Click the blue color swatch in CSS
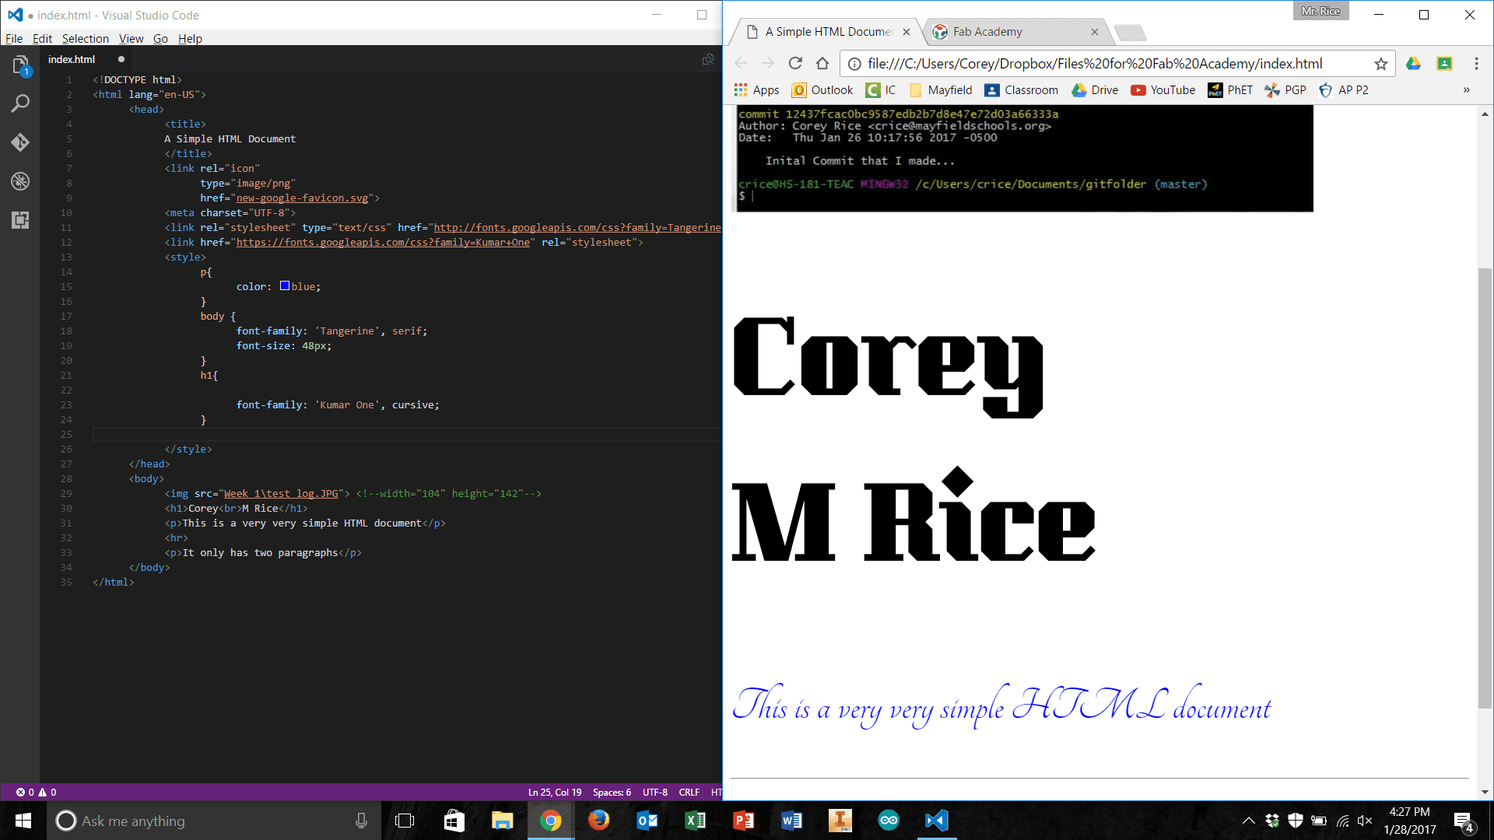This screenshot has height=840, width=1494. pyautogui.click(x=285, y=286)
